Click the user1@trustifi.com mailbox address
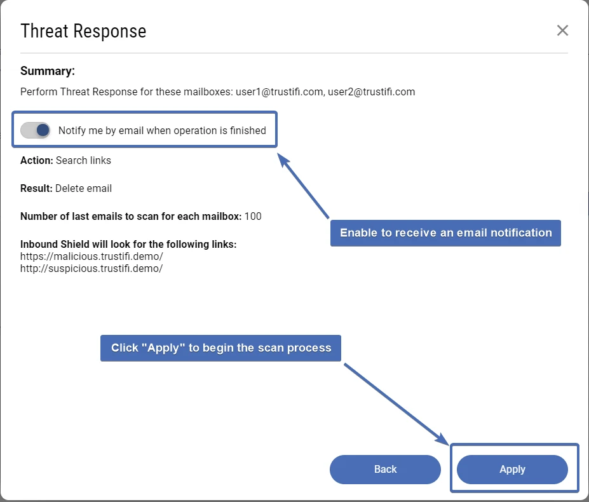Image resolution: width=589 pixels, height=502 pixels. point(280,92)
